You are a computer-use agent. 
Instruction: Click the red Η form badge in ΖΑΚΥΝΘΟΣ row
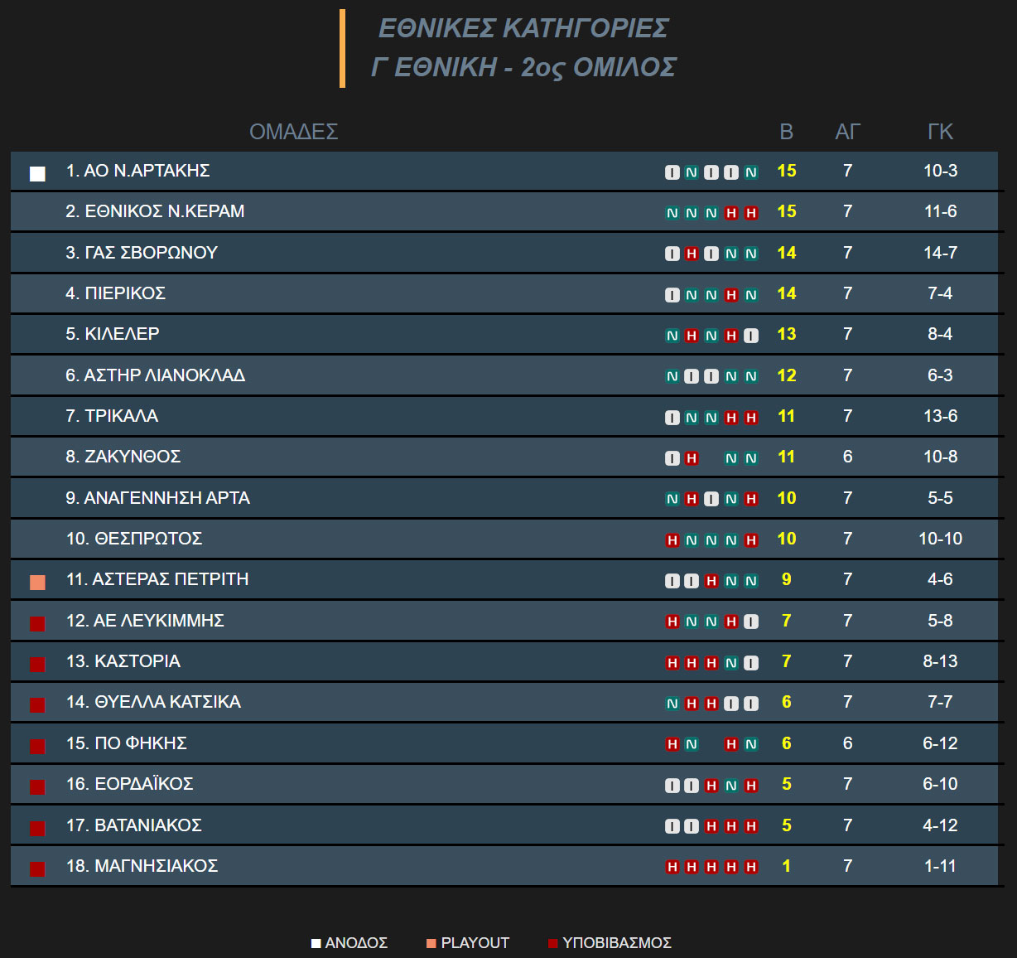click(692, 458)
